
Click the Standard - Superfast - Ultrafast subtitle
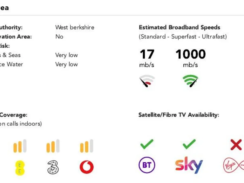(183, 37)
